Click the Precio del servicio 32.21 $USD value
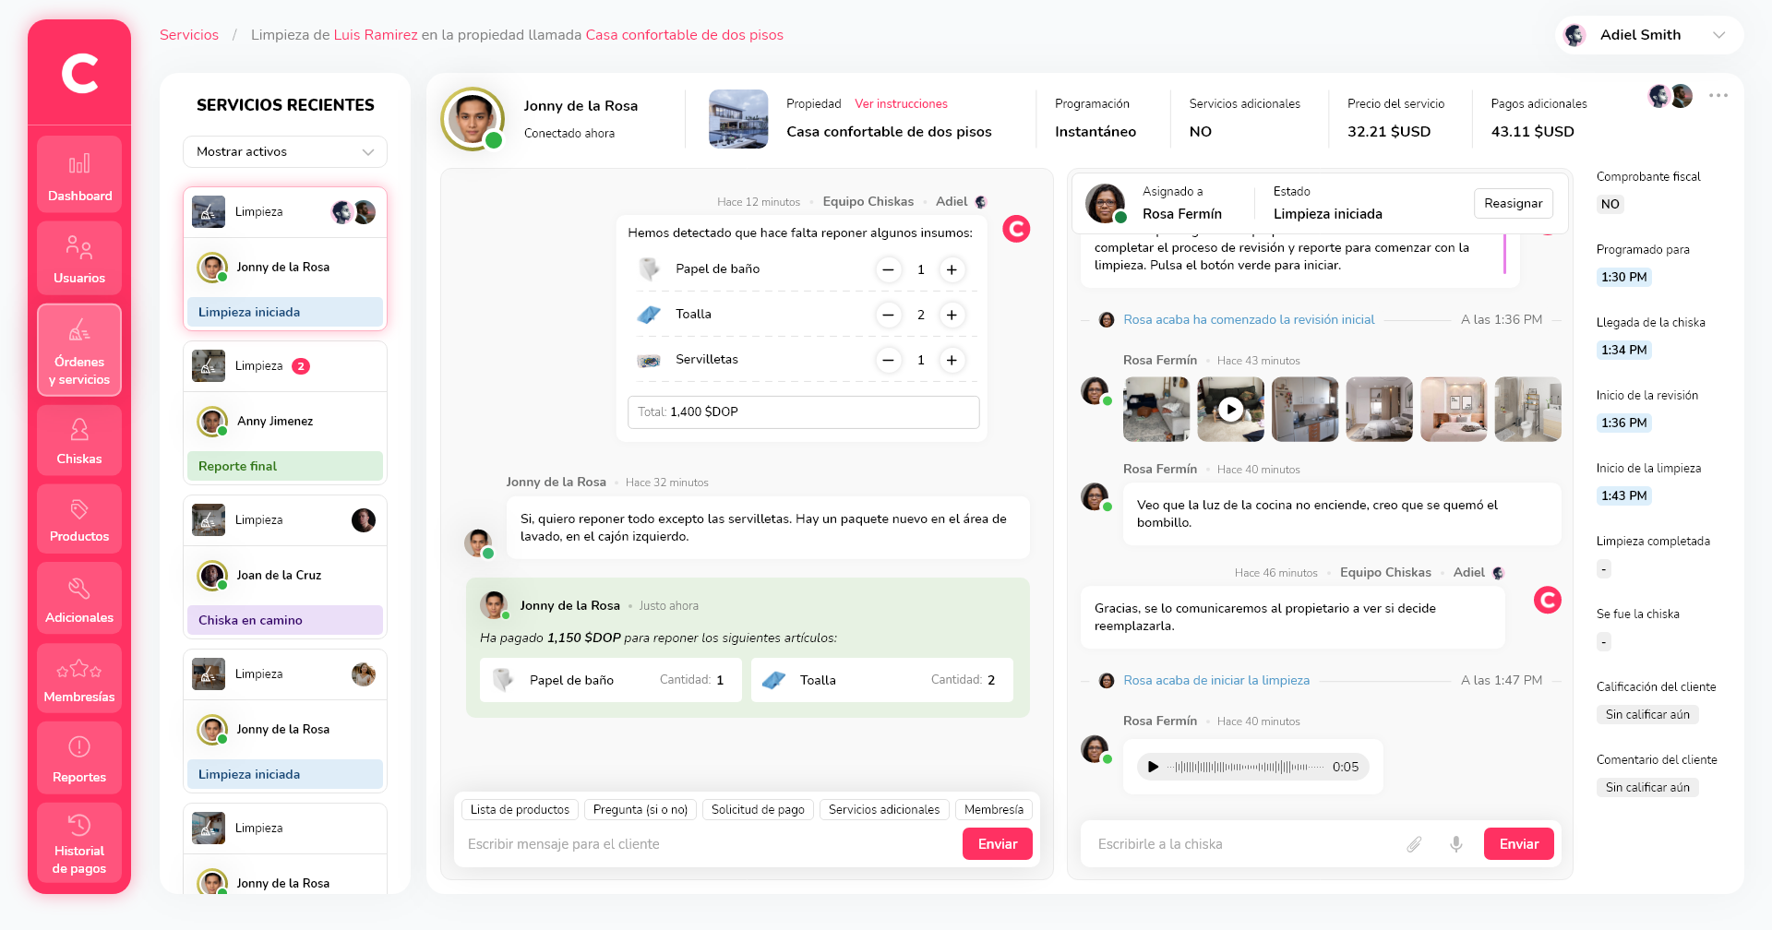Screen dimensions: 1772x930 (1389, 132)
